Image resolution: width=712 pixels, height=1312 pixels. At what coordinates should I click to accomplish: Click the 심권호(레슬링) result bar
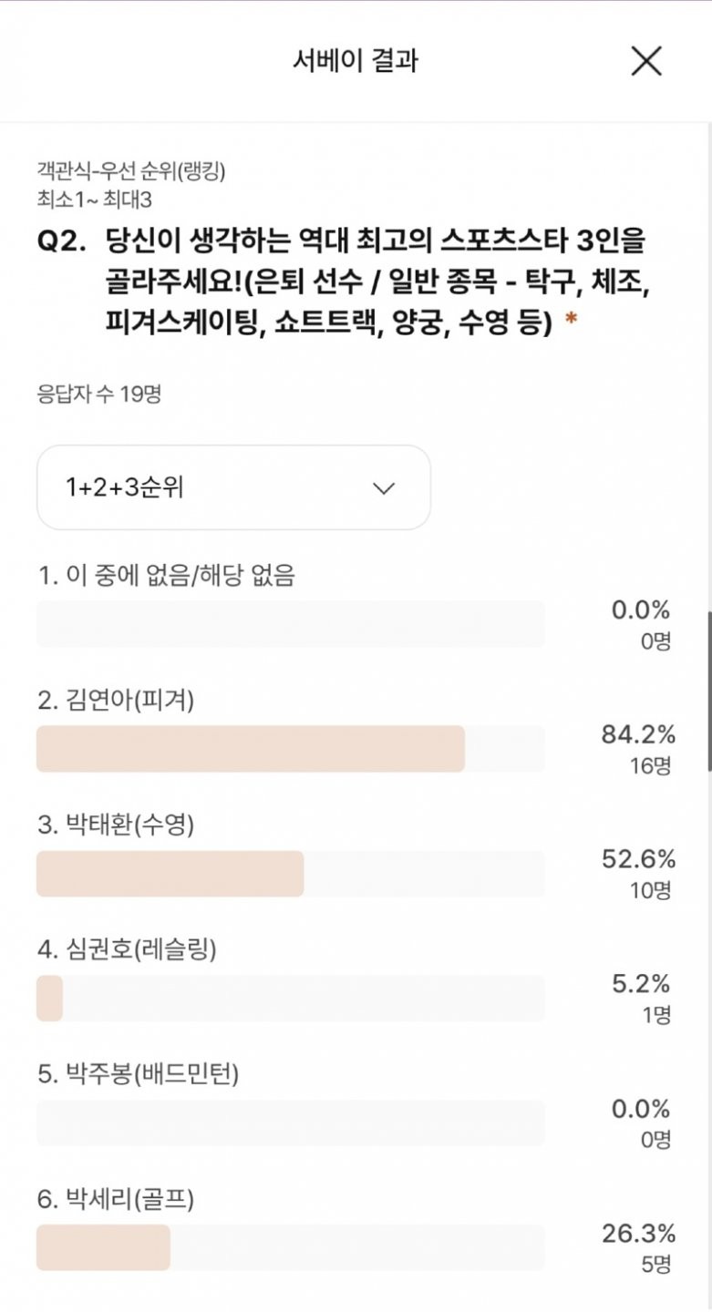pos(290,999)
